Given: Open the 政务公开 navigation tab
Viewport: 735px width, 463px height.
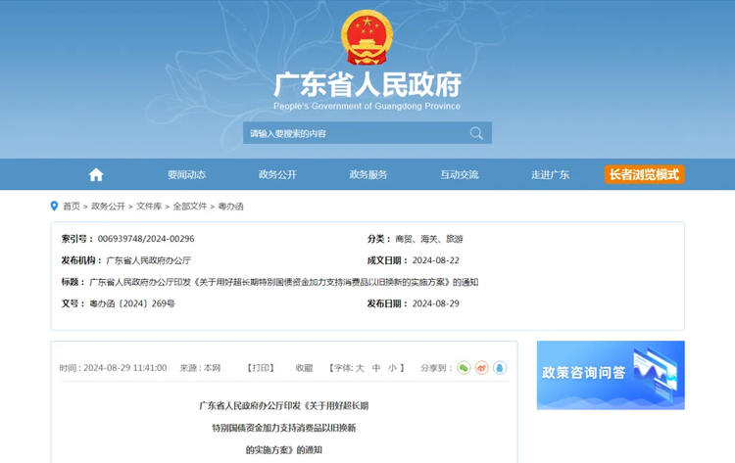Looking at the screenshot, I should [x=277, y=174].
